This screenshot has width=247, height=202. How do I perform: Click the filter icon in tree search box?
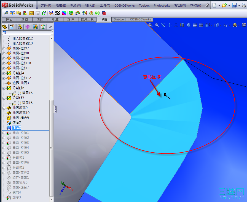[x=5, y=33]
